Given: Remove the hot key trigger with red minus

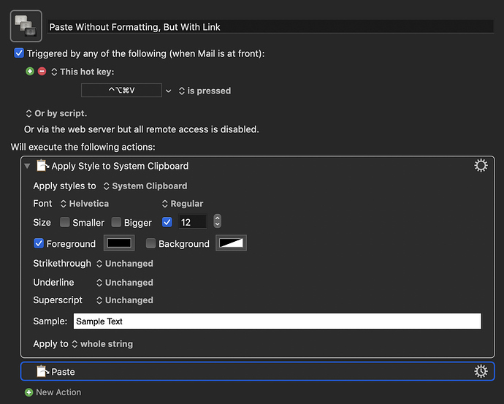Looking at the screenshot, I should (x=42, y=72).
